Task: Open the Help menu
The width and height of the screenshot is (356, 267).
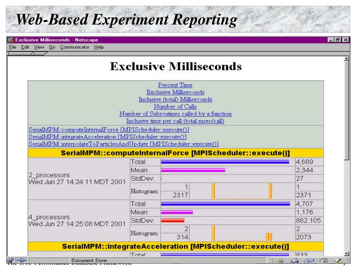Action: click(99, 47)
